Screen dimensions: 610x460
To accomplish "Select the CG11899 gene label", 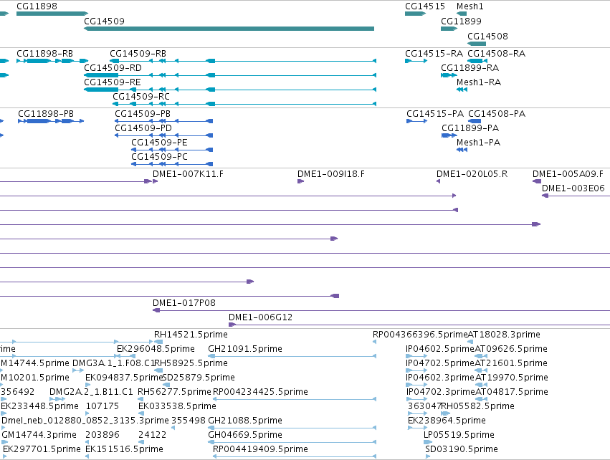I will coord(461,21).
